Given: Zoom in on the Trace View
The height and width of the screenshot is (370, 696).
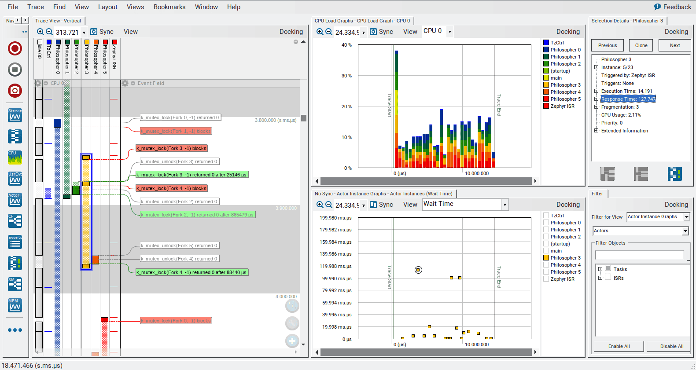Looking at the screenshot, I should pos(41,32).
